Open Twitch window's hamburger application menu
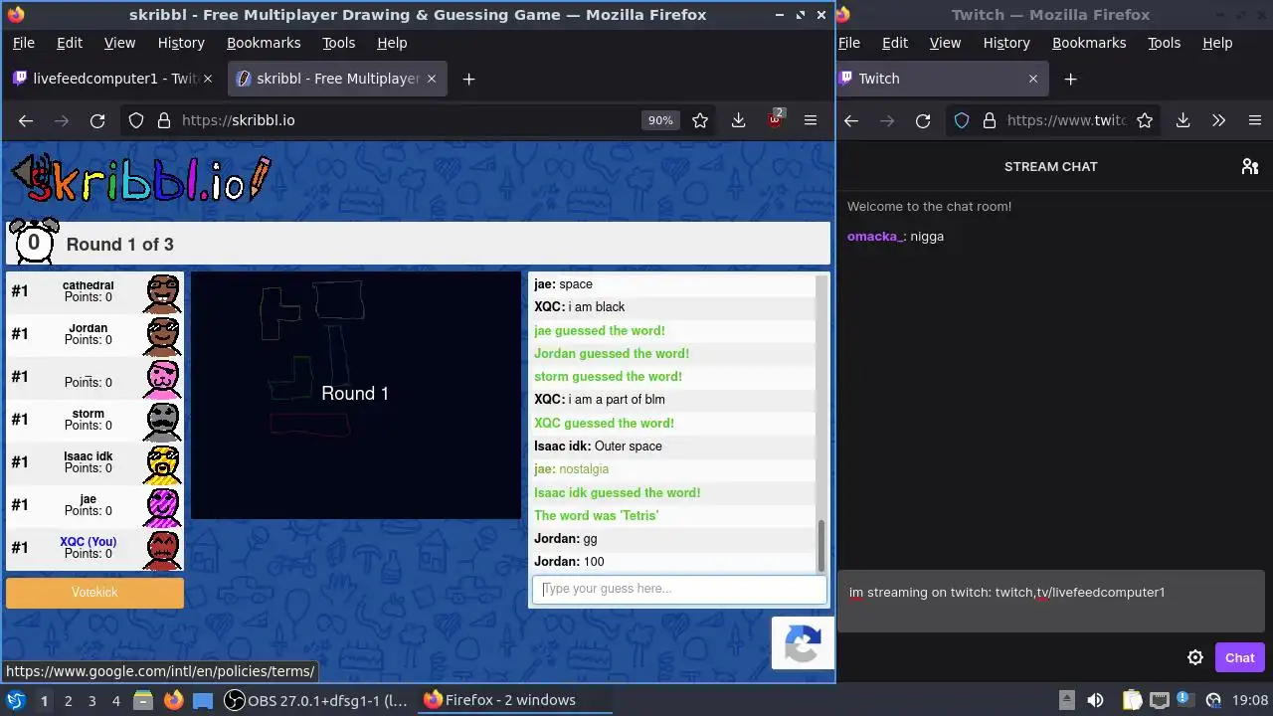The image size is (1273, 716). pyautogui.click(x=1254, y=120)
